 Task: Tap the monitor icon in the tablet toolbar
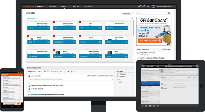coord(146,106)
